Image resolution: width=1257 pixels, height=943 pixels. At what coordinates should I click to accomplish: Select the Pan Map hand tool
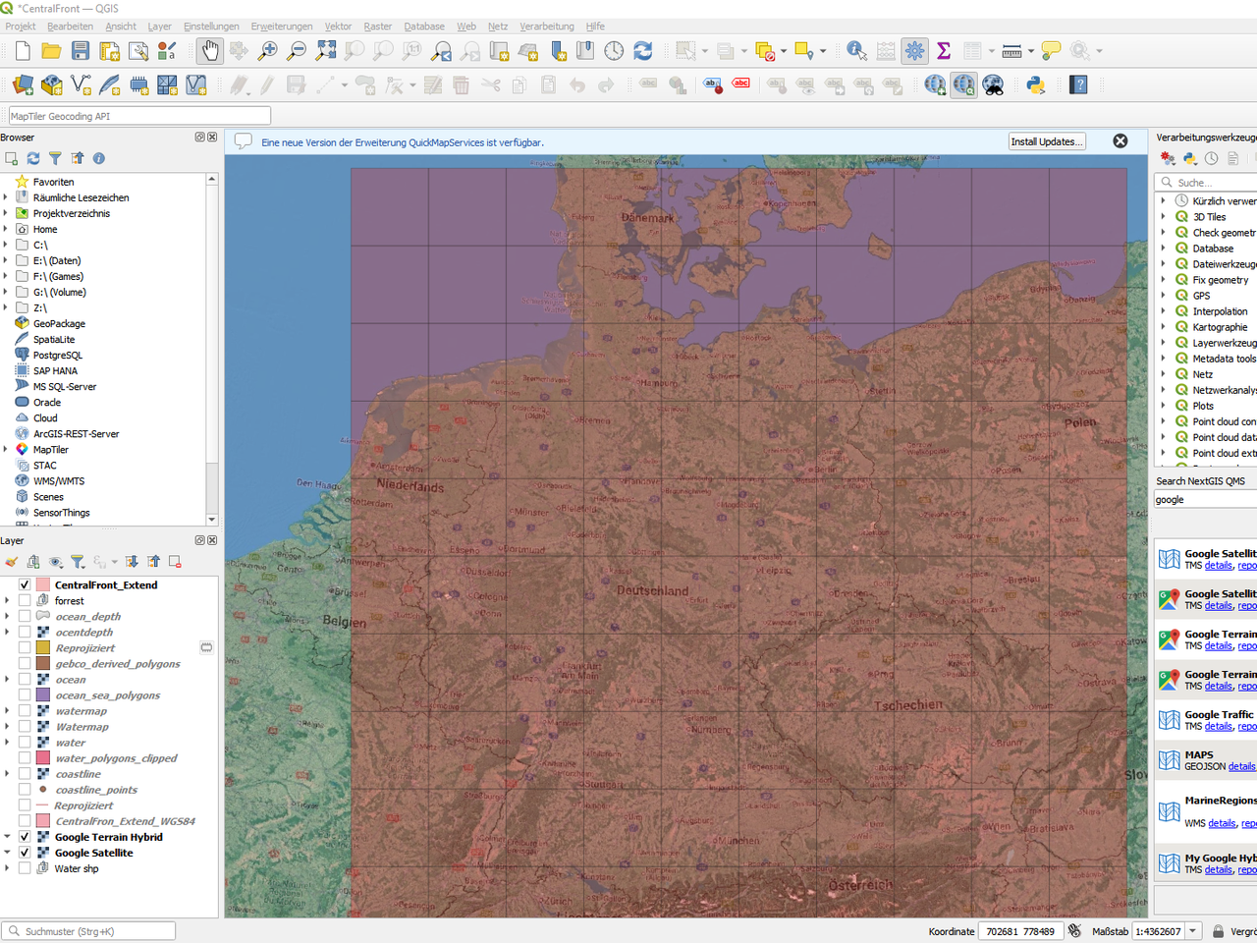(x=210, y=50)
